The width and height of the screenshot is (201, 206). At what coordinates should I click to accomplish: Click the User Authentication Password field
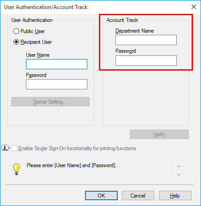[x=56, y=84]
